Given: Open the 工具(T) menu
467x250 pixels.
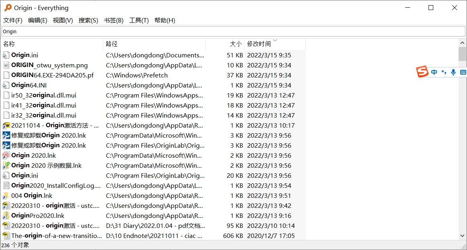Looking at the screenshot, I should point(139,20).
